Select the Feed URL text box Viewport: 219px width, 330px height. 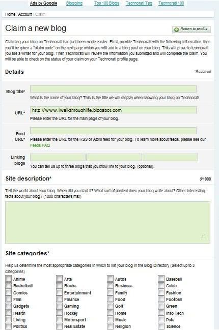coord(113,131)
